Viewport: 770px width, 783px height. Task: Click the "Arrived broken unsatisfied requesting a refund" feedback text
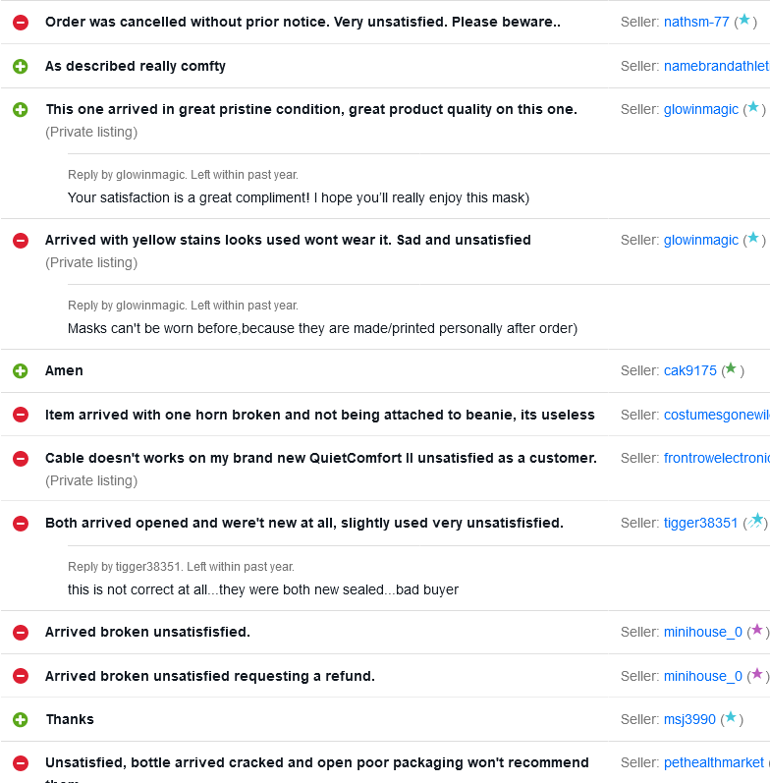point(210,676)
